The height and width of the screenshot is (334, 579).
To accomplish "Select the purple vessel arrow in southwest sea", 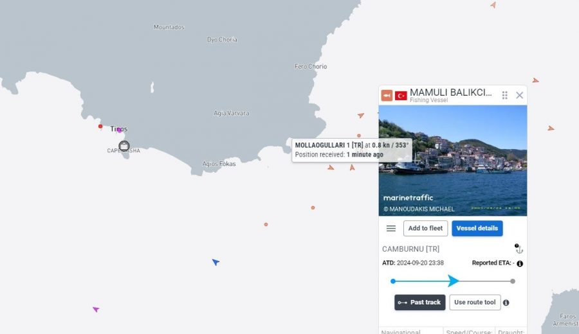I will [x=96, y=309].
